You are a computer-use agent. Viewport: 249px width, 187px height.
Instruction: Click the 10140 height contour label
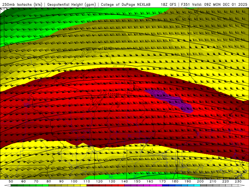[x=107, y=48]
